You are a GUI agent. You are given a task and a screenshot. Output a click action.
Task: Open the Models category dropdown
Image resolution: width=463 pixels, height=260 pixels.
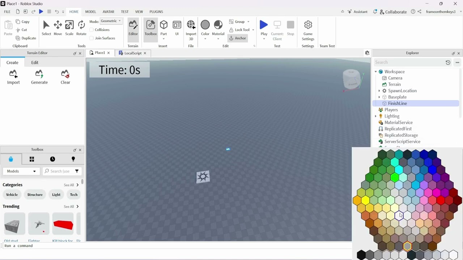click(21, 171)
